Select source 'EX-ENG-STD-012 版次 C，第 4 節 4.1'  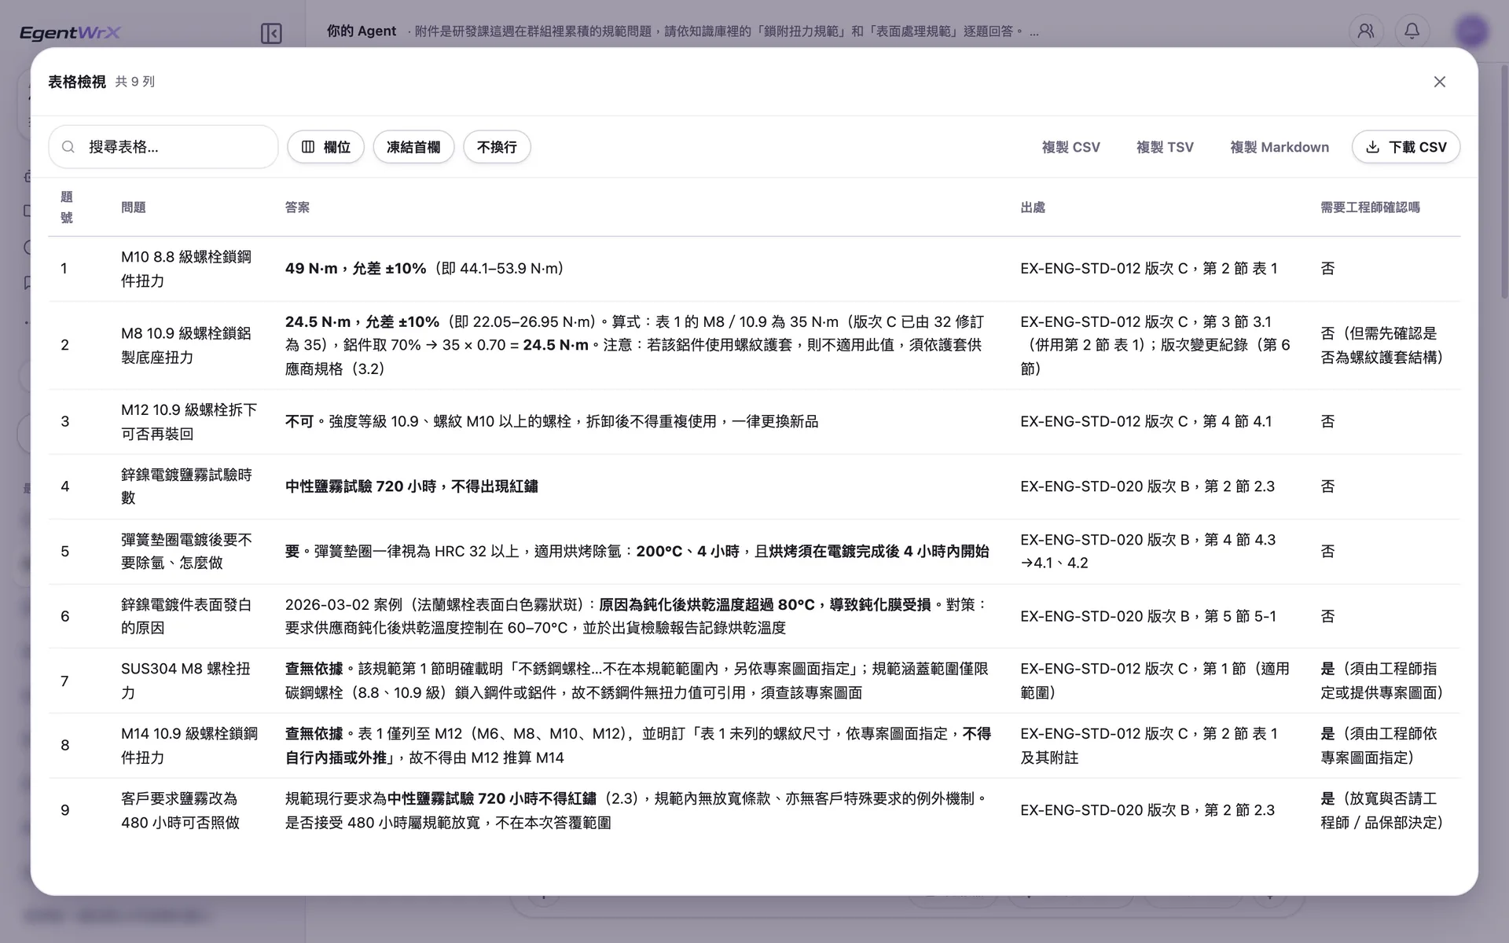tap(1146, 421)
